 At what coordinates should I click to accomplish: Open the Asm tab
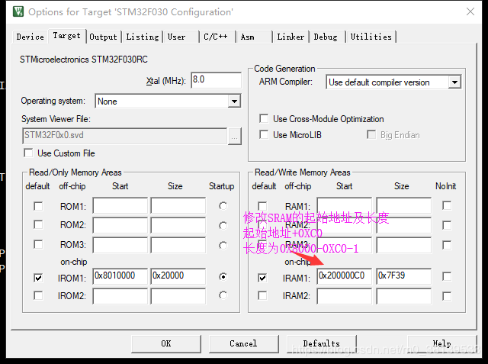(255, 37)
